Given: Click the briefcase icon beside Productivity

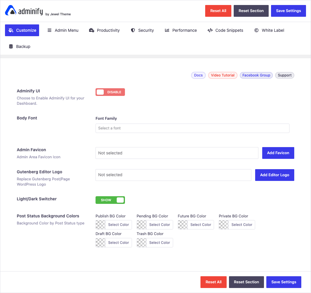Looking at the screenshot, I should (91, 30).
